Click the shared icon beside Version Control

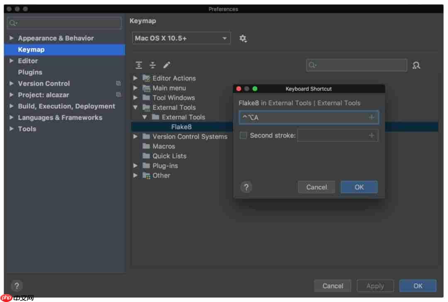point(118,83)
